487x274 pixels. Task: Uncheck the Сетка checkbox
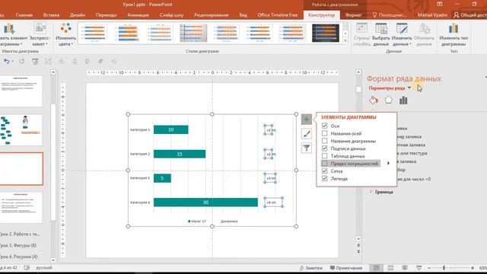coord(325,170)
